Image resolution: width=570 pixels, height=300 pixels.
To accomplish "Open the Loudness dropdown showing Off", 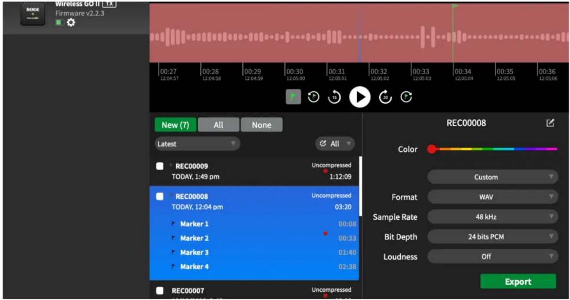I will [493, 257].
